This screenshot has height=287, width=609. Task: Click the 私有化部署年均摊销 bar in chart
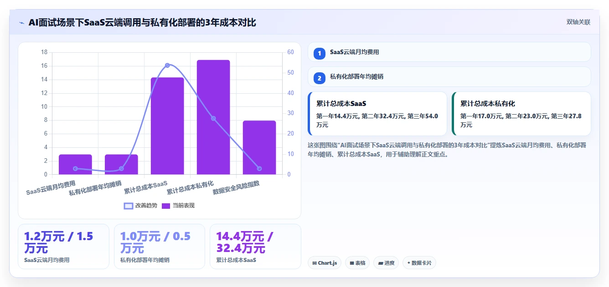pos(121,164)
